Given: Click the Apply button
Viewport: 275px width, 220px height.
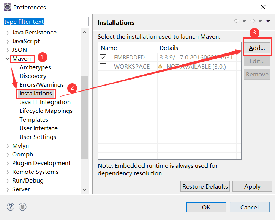Looking at the screenshot, I should point(252,186).
